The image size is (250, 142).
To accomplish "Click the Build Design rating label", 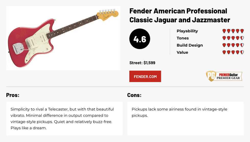I will click(190, 45).
